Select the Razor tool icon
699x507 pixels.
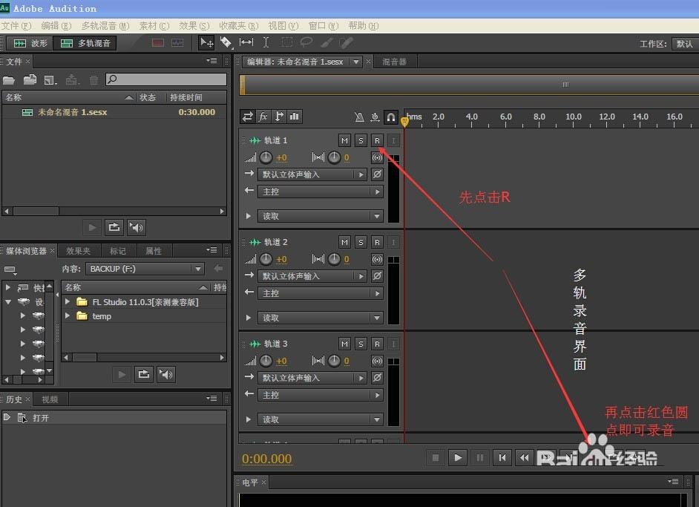tap(226, 42)
